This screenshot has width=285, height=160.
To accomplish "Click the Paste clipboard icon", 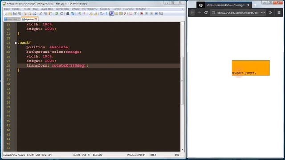I will pyautogui.click(x=50, y=13).
